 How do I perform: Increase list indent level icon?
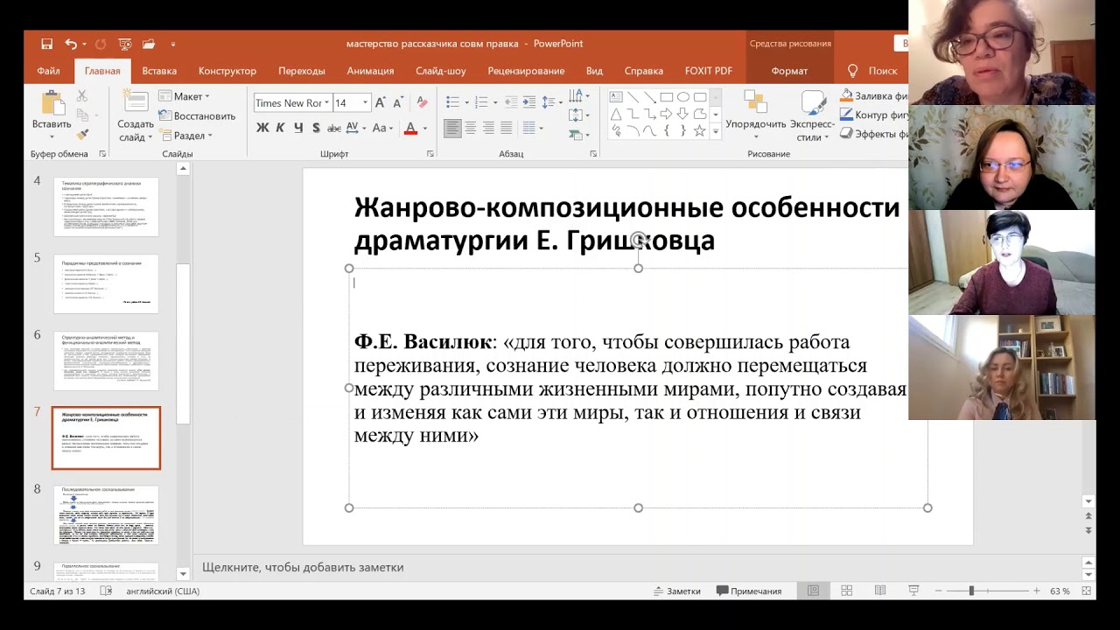[x=529, y=102]
